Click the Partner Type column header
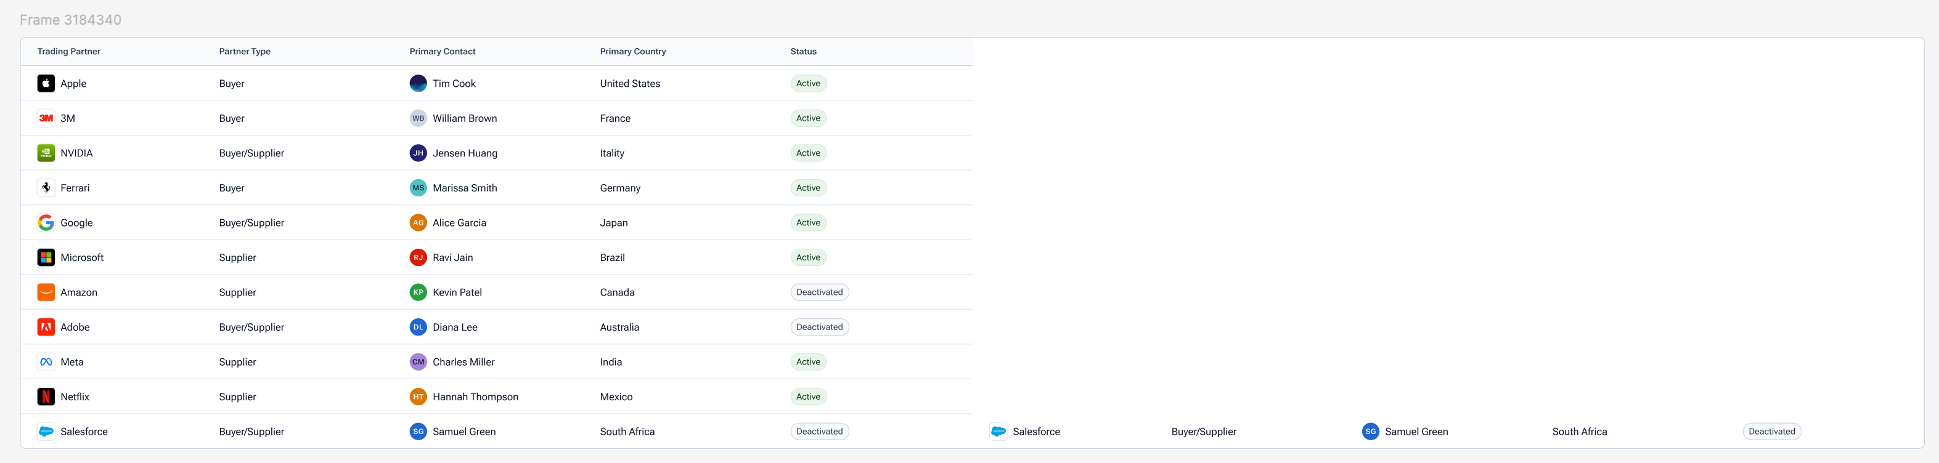Screen dimensions: 1939x463 click(245, 52)
